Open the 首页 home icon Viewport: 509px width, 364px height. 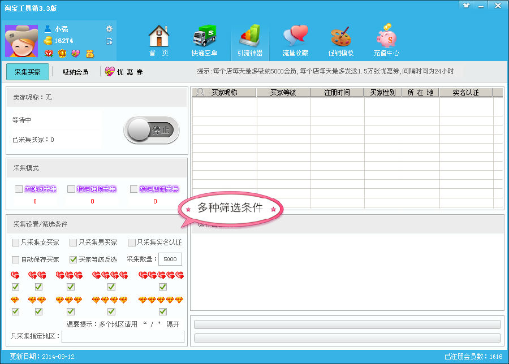pyautogui.click(x=158, y=41)
